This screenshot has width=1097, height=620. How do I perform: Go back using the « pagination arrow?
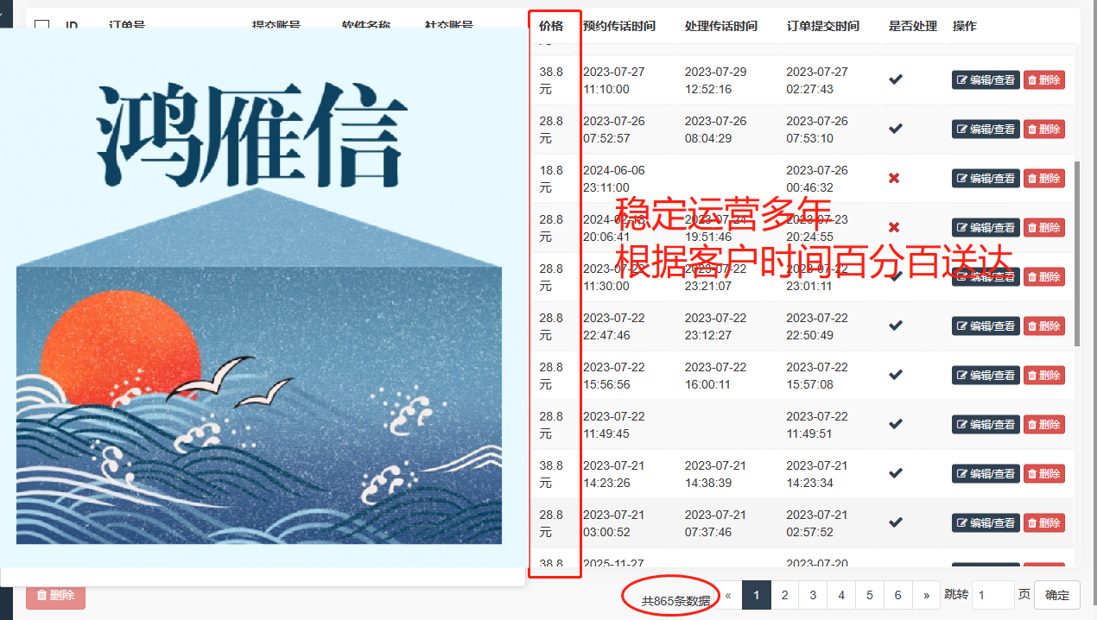(727, 595)
